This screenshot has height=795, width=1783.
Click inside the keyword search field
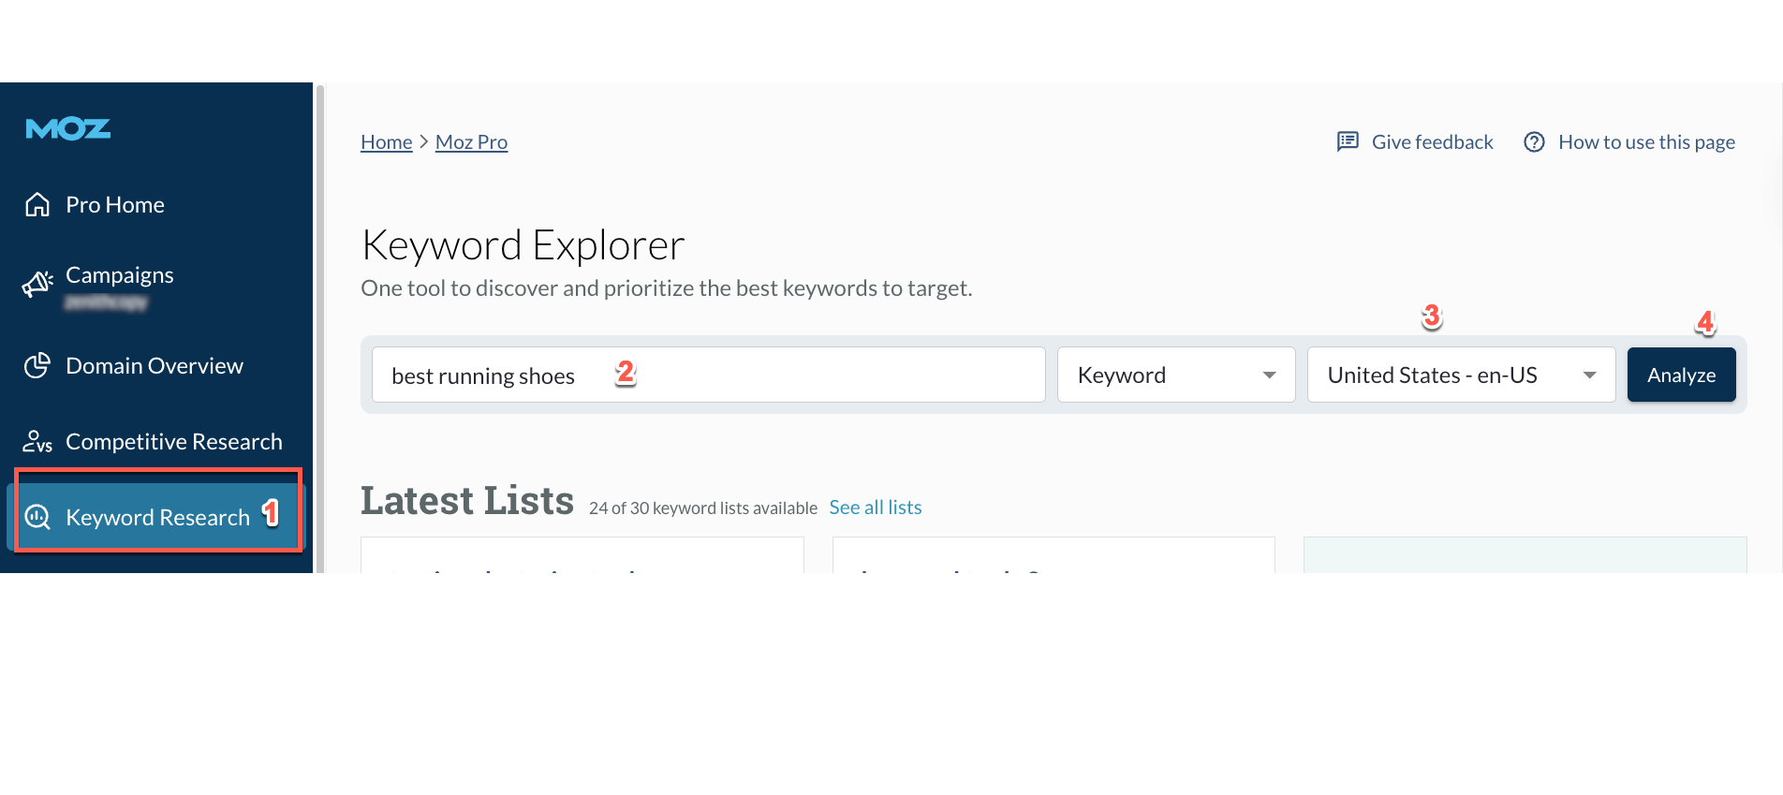tap(707, 375)
